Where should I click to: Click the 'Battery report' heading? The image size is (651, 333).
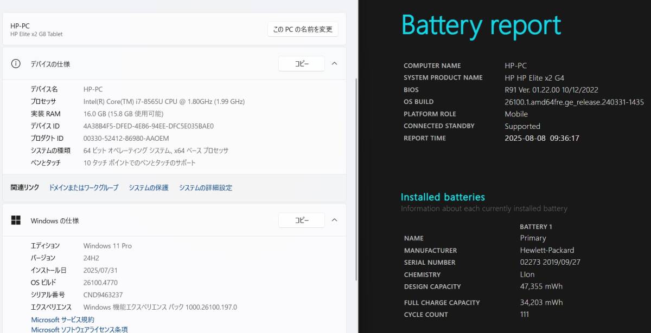point(481,25)
